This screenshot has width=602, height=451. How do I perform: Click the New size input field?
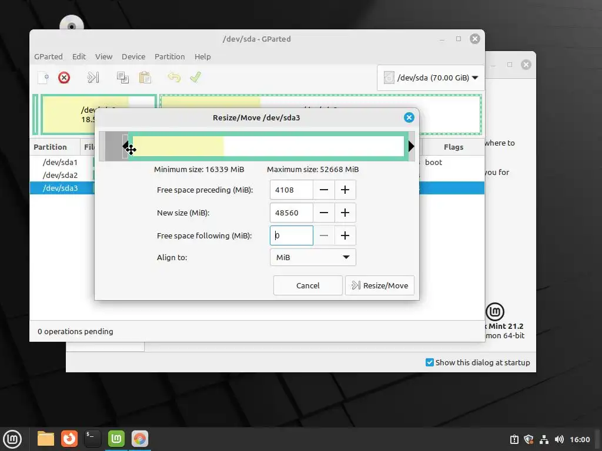292,213
